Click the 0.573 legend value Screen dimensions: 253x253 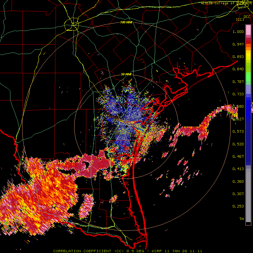pyautogui.click(x=238, y=132)
